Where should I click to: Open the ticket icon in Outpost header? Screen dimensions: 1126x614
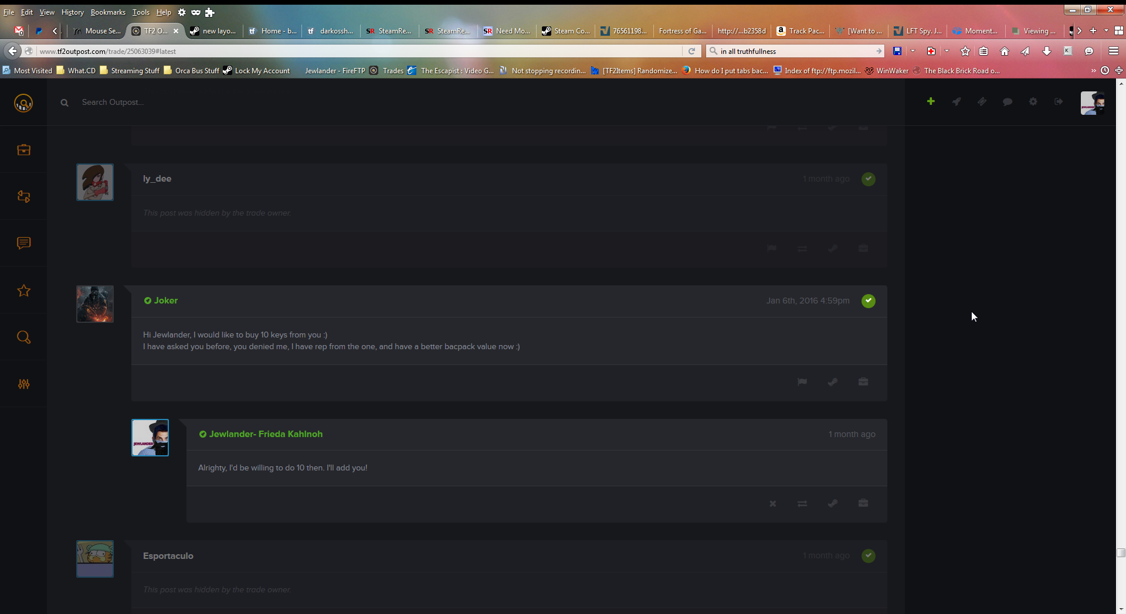click(x=982, y=101)
